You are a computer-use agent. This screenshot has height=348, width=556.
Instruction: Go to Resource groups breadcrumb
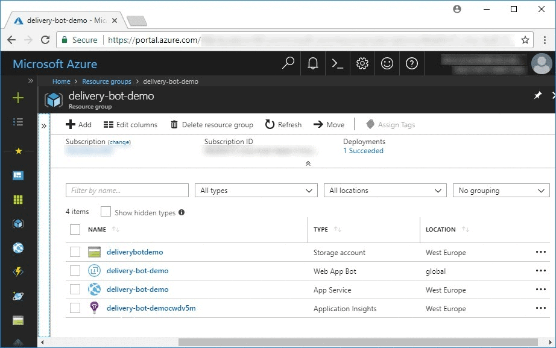click(x=107, y=81)
